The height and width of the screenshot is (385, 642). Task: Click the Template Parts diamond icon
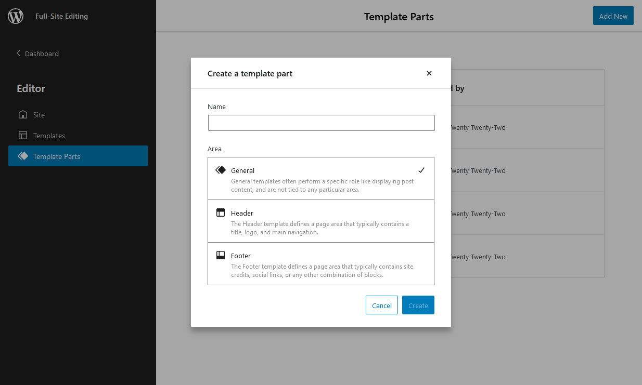click(23, 156)
